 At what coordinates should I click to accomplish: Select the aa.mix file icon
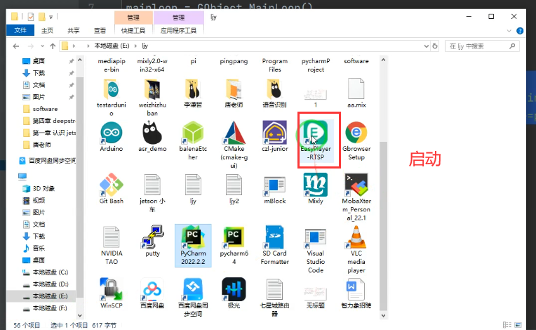(x=356, y=88)
